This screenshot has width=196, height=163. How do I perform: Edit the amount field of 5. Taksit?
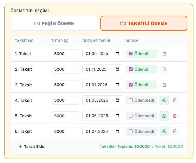pos(66,116)
